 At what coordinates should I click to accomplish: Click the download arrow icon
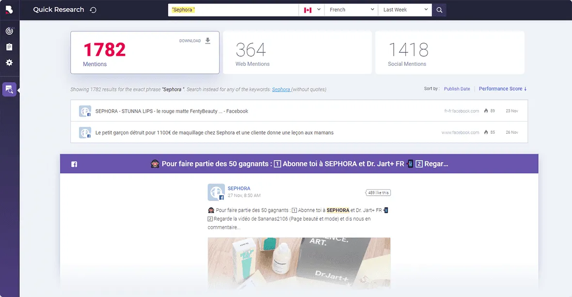coord(207,41)
